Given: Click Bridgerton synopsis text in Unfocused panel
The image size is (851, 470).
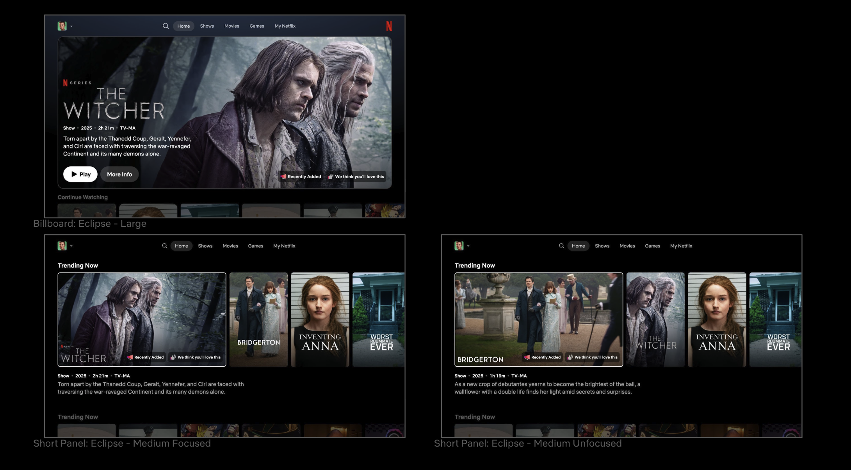Looking at the screenshot, I should click(547, 388).
